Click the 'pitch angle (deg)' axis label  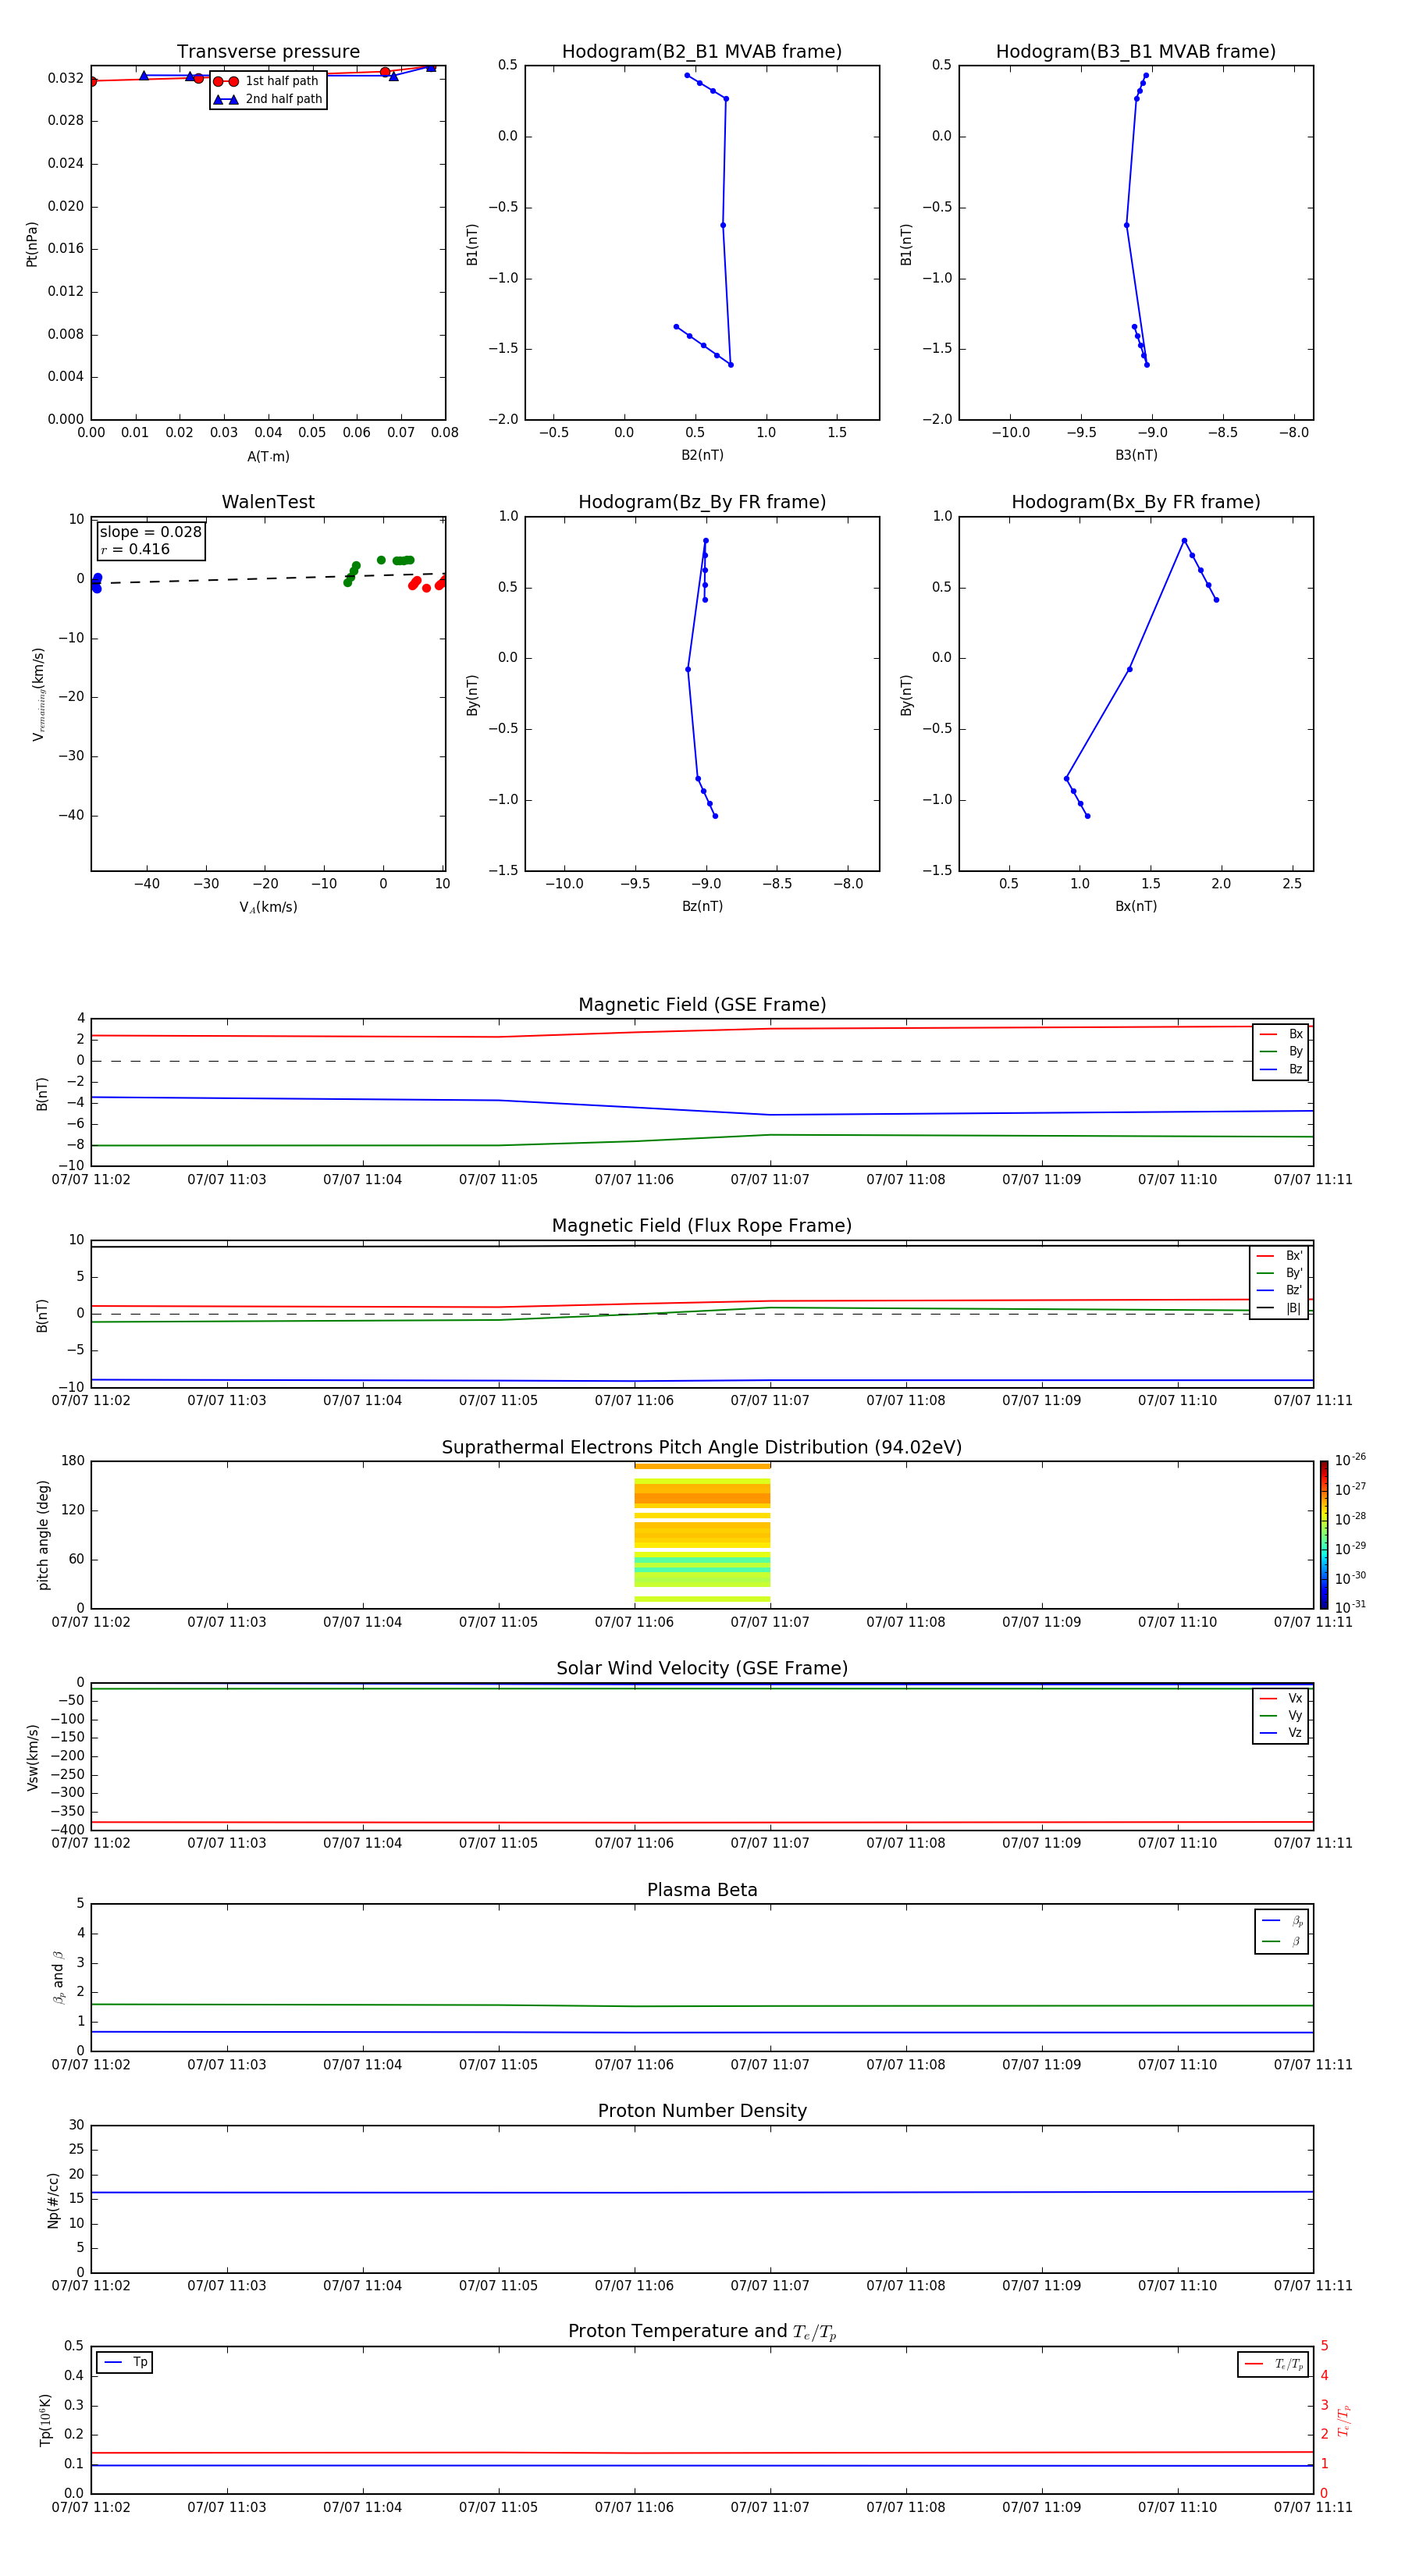tap(43, 1535)
